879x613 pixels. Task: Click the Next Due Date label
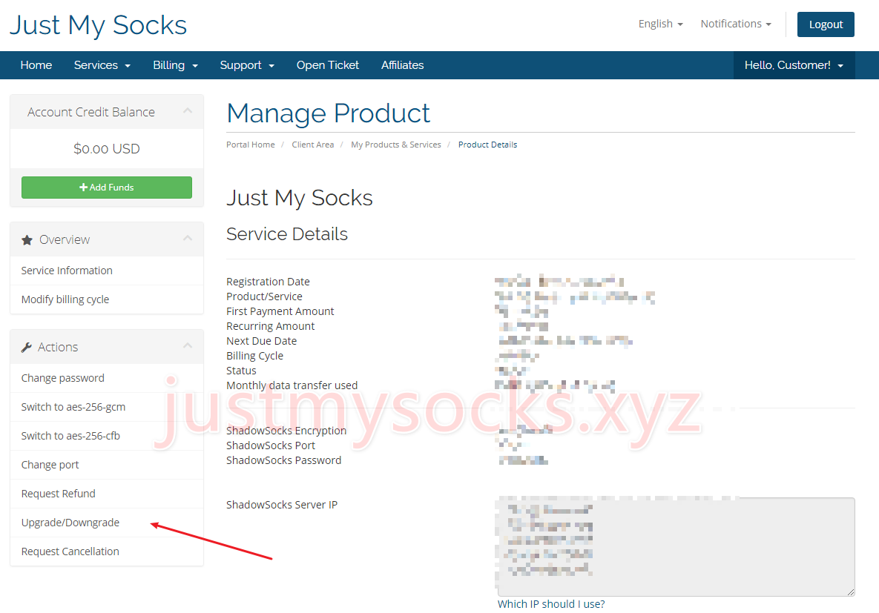261,341
